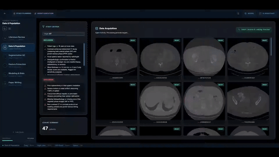The width and height of the screenshot is (279, 157).
Task: Click the document icon left of Model
Action: pos(238,14)
